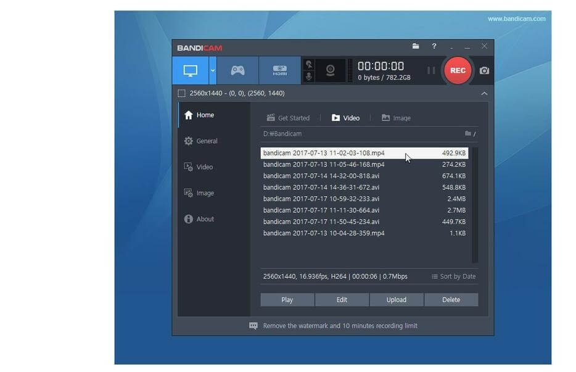Toggle microphone recording icon
Image resolution: width=576 pixels, height=372 pixels.
(x=309, y=76)
